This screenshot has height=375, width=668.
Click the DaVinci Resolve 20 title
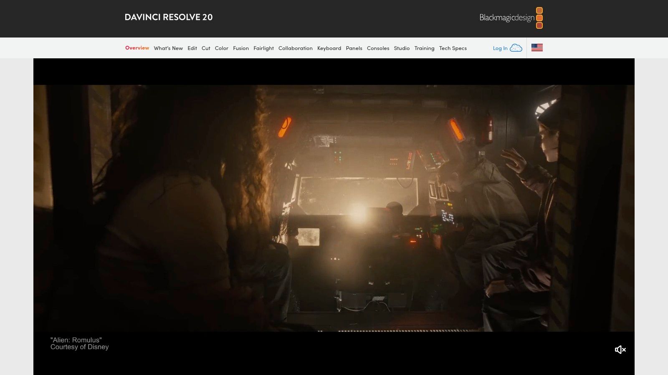[169, 17]
